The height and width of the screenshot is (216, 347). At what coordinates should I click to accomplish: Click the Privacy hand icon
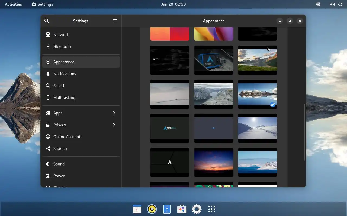(x=48, y=125)
